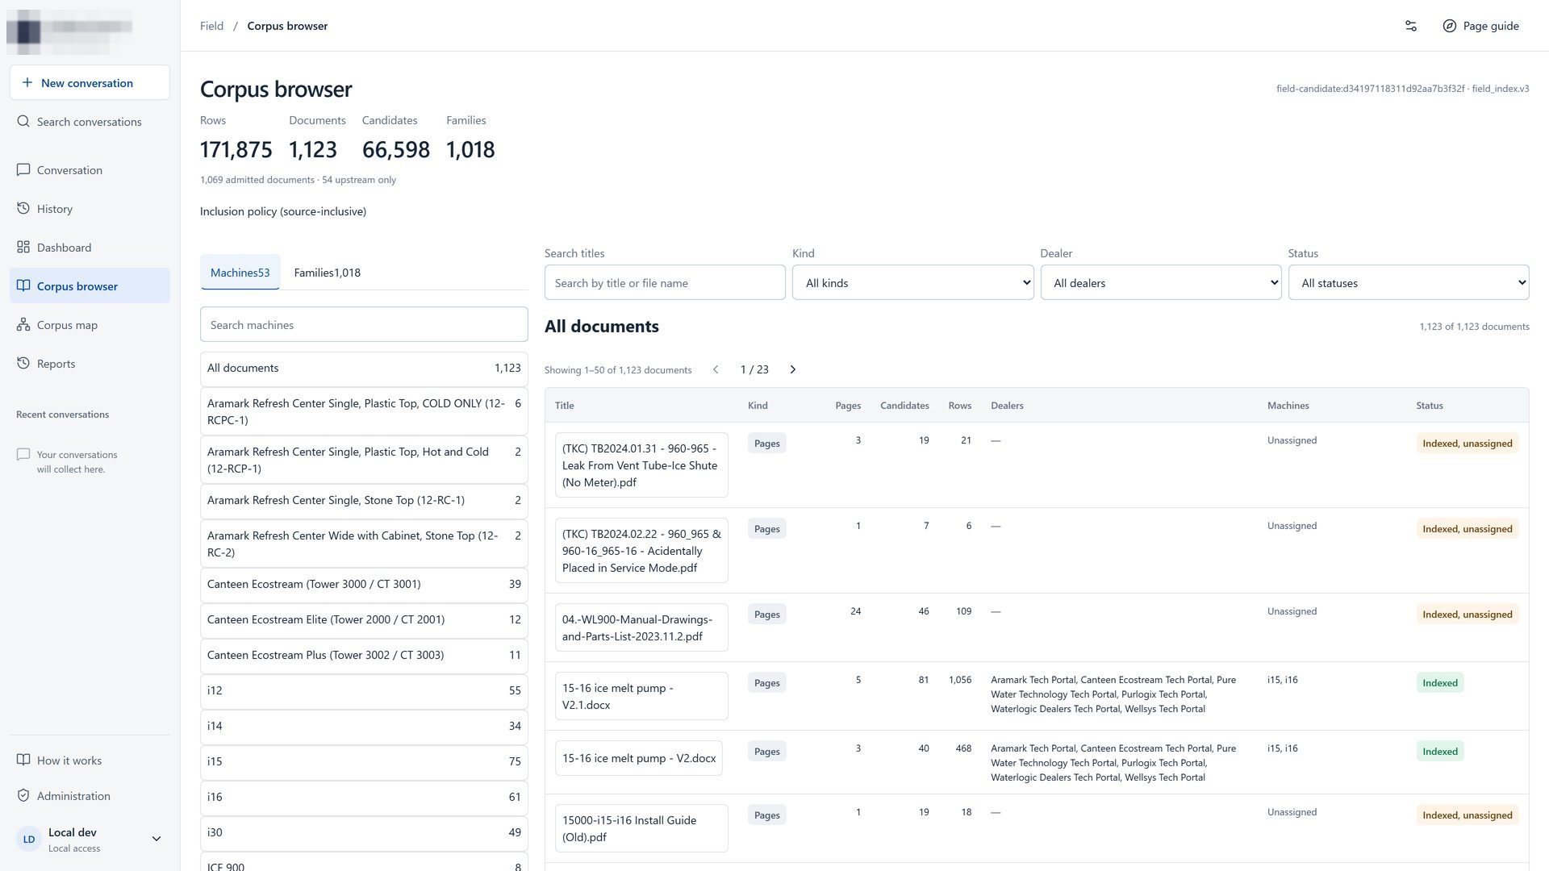Click the Dashboard grid icon

click(x=23, y=247)
